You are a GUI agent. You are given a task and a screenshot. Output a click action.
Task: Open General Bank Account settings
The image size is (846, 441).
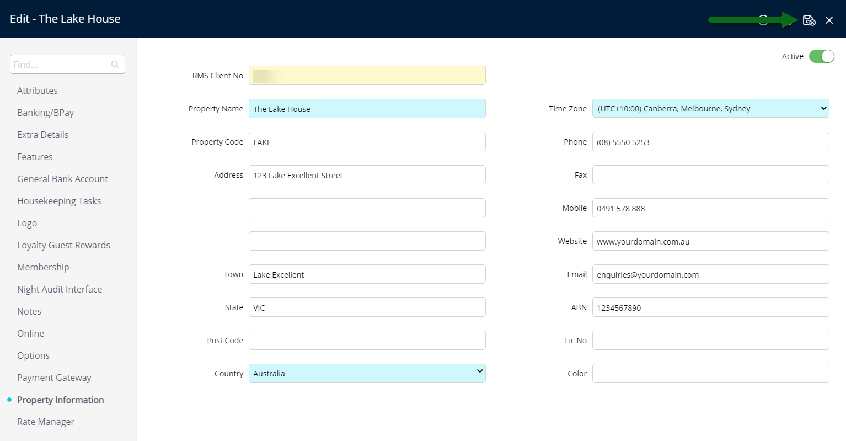tap(62, 179)
